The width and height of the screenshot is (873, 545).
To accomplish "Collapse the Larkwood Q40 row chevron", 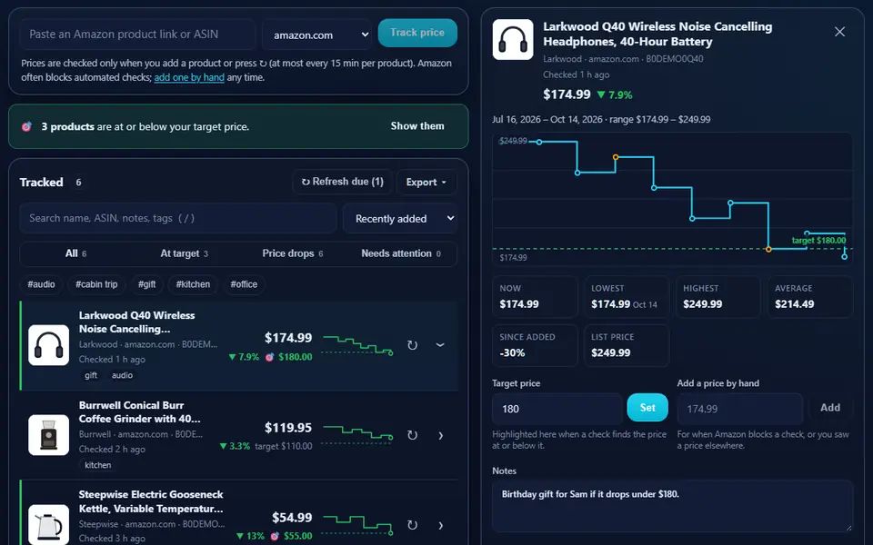I will pyautogui.click(x=440, y=345).
